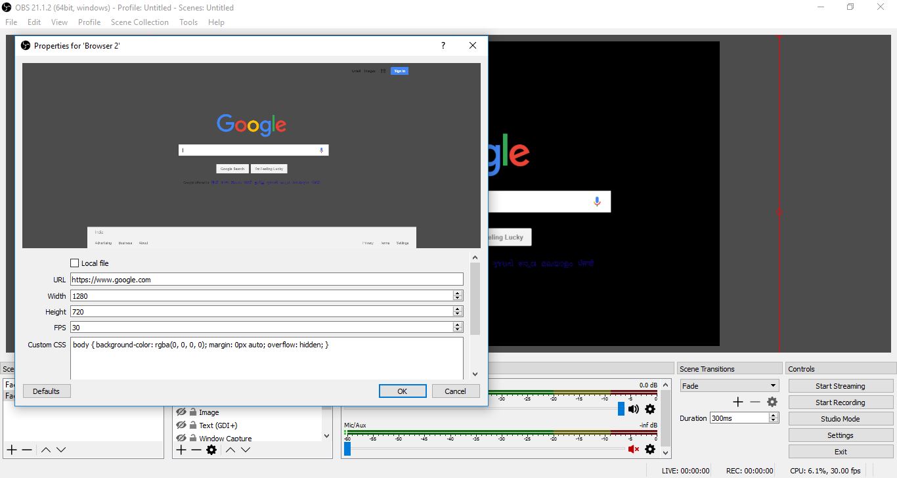Image resolution: width=897 pixels, height=478 pixels.
Task: Move the selected scene up in the Scenes list
Action: tap(46, 450)
